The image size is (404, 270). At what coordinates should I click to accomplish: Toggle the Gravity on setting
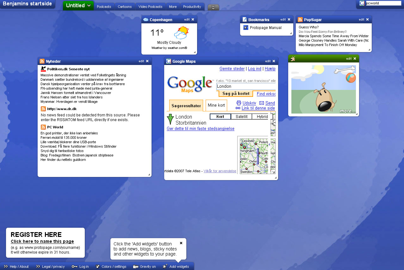tap(145, 267)
